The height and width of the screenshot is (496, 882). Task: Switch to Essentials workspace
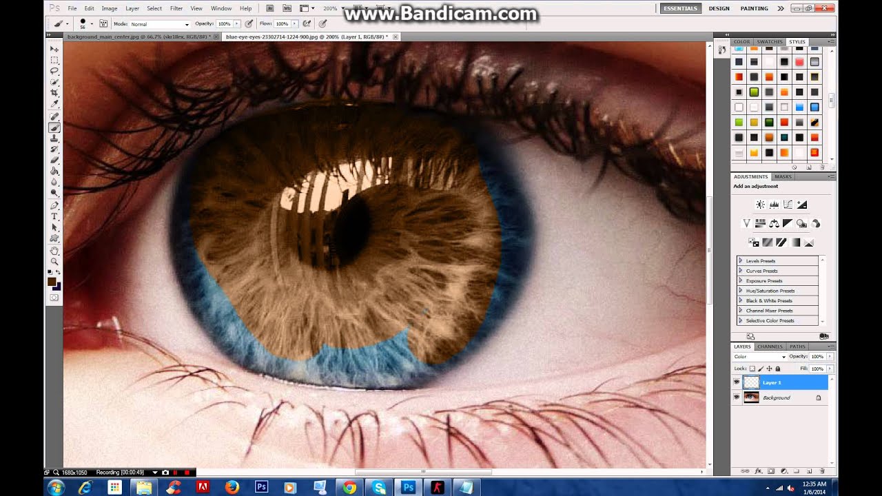(x=680, y=8)
